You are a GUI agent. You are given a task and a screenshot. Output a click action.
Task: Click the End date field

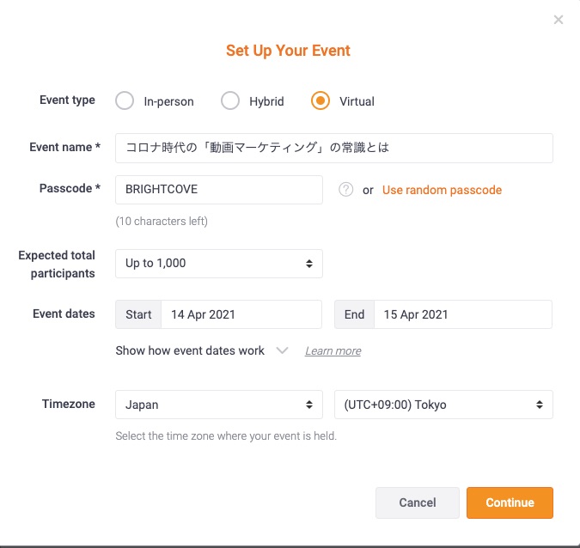(462, 314)
